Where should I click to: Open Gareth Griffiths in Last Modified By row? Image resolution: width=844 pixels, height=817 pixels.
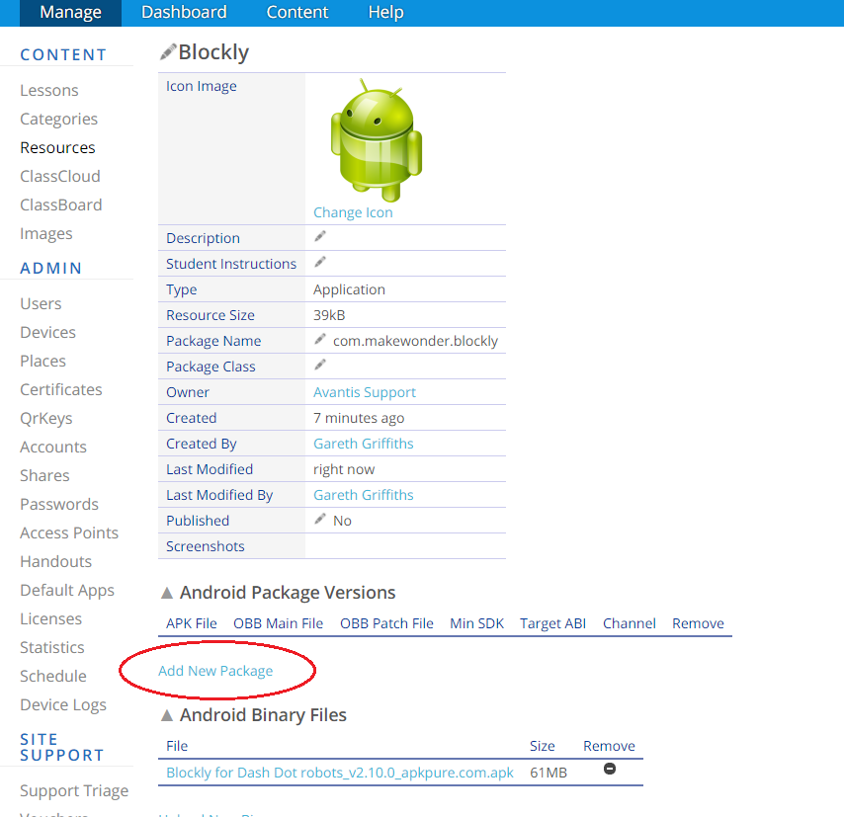tap(364, 495)
